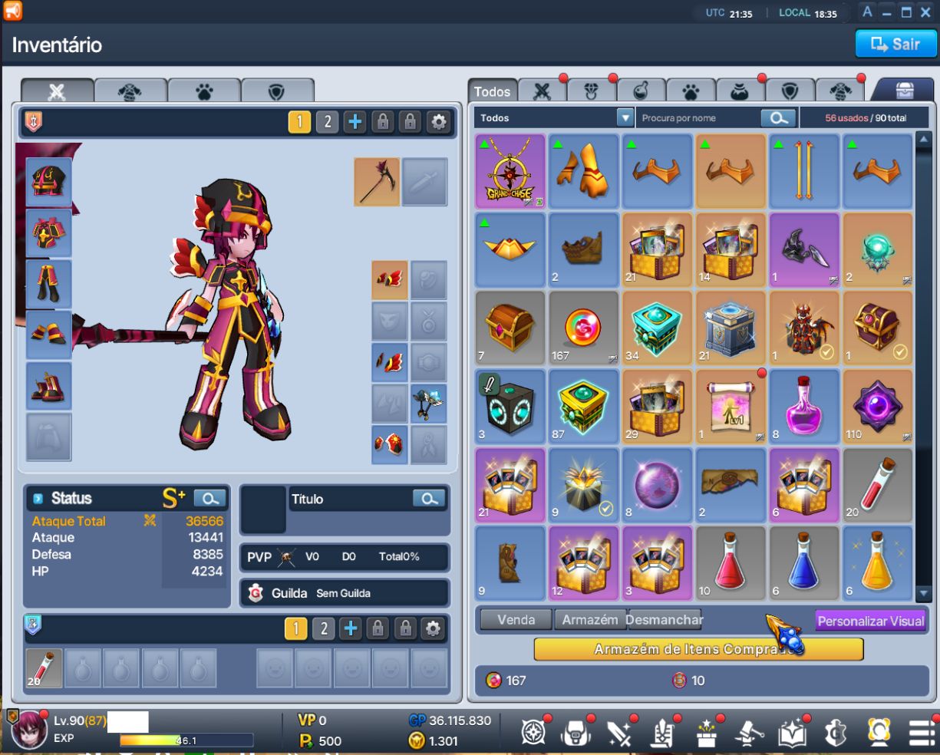
Task: Open the storage chest tab at top right
Action: [x=905, y=91]
